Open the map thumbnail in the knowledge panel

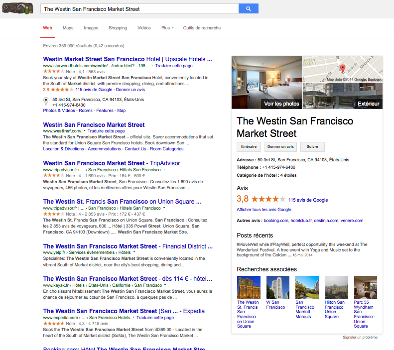pos(343,69)
